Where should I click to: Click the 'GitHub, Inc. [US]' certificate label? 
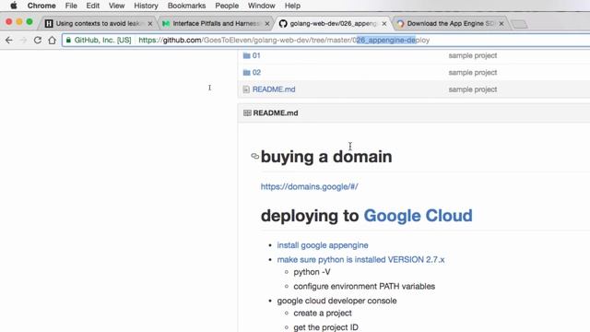point(102,40)
